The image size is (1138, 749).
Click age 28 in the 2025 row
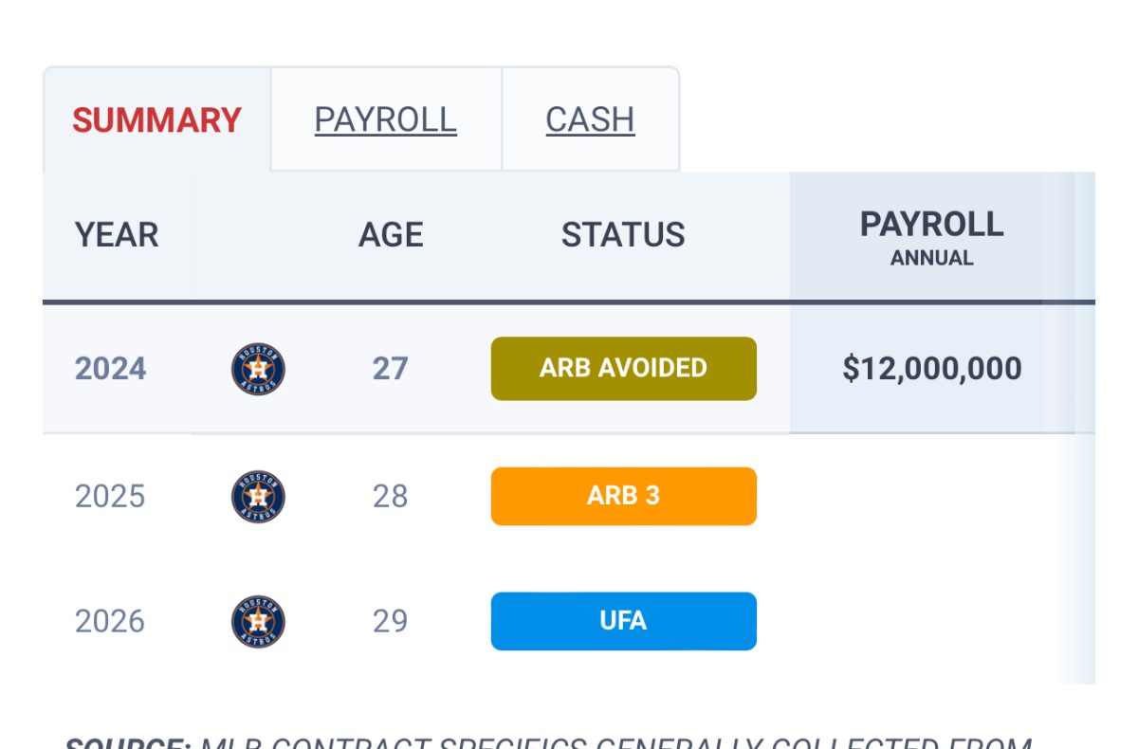pos(390,496)
